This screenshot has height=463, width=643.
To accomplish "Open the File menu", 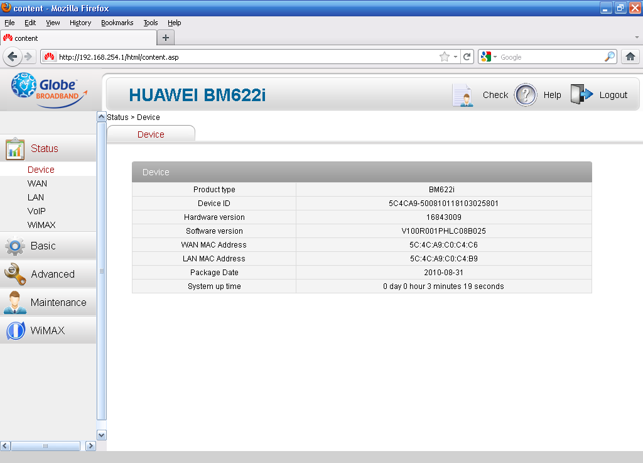I will click(x=9, y=23).
